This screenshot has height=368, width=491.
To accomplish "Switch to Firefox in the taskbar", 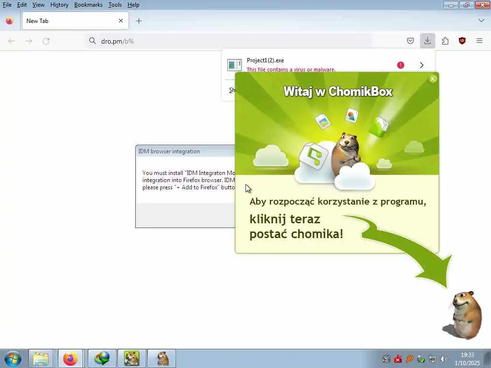I will (x=70, y=358).
